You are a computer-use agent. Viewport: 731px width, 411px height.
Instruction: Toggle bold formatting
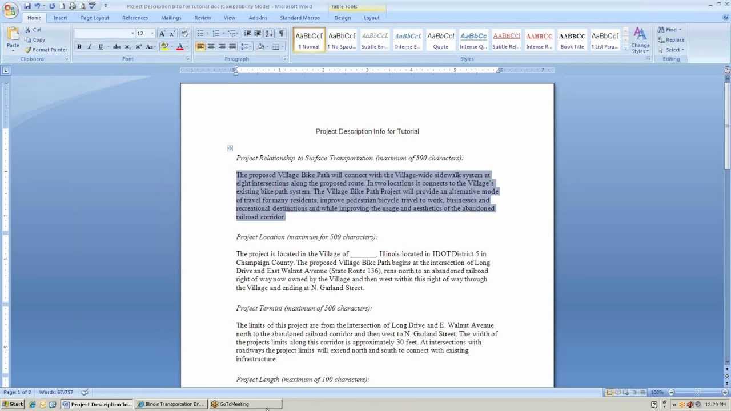click(79, 47)
